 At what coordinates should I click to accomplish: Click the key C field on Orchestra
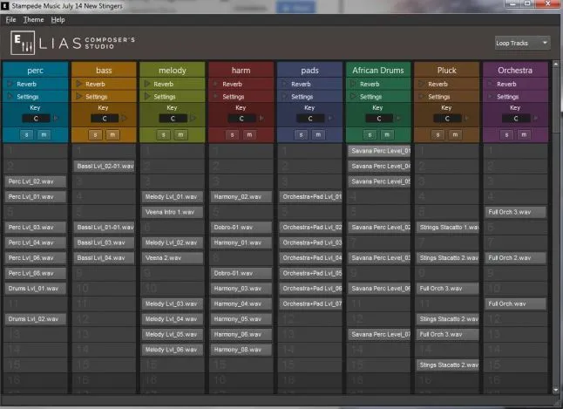pos(516,119)
